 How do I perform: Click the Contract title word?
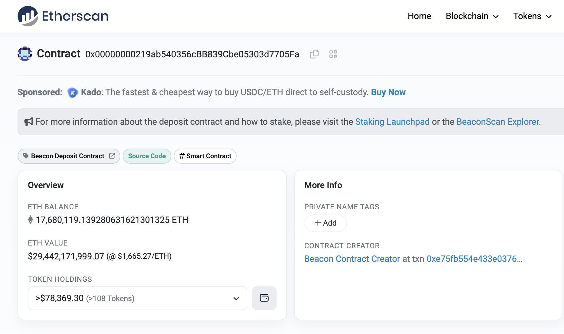pyautogui.click(x=59, y=54)
